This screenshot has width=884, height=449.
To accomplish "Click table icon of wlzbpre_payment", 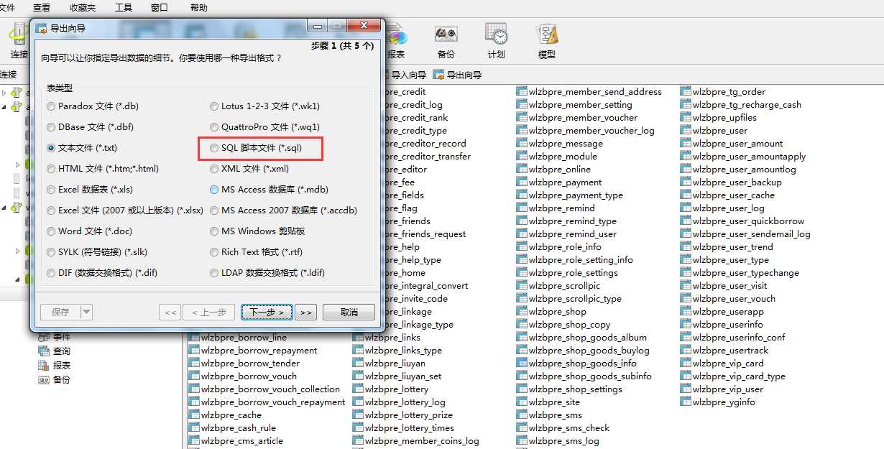I will point(522,182).
